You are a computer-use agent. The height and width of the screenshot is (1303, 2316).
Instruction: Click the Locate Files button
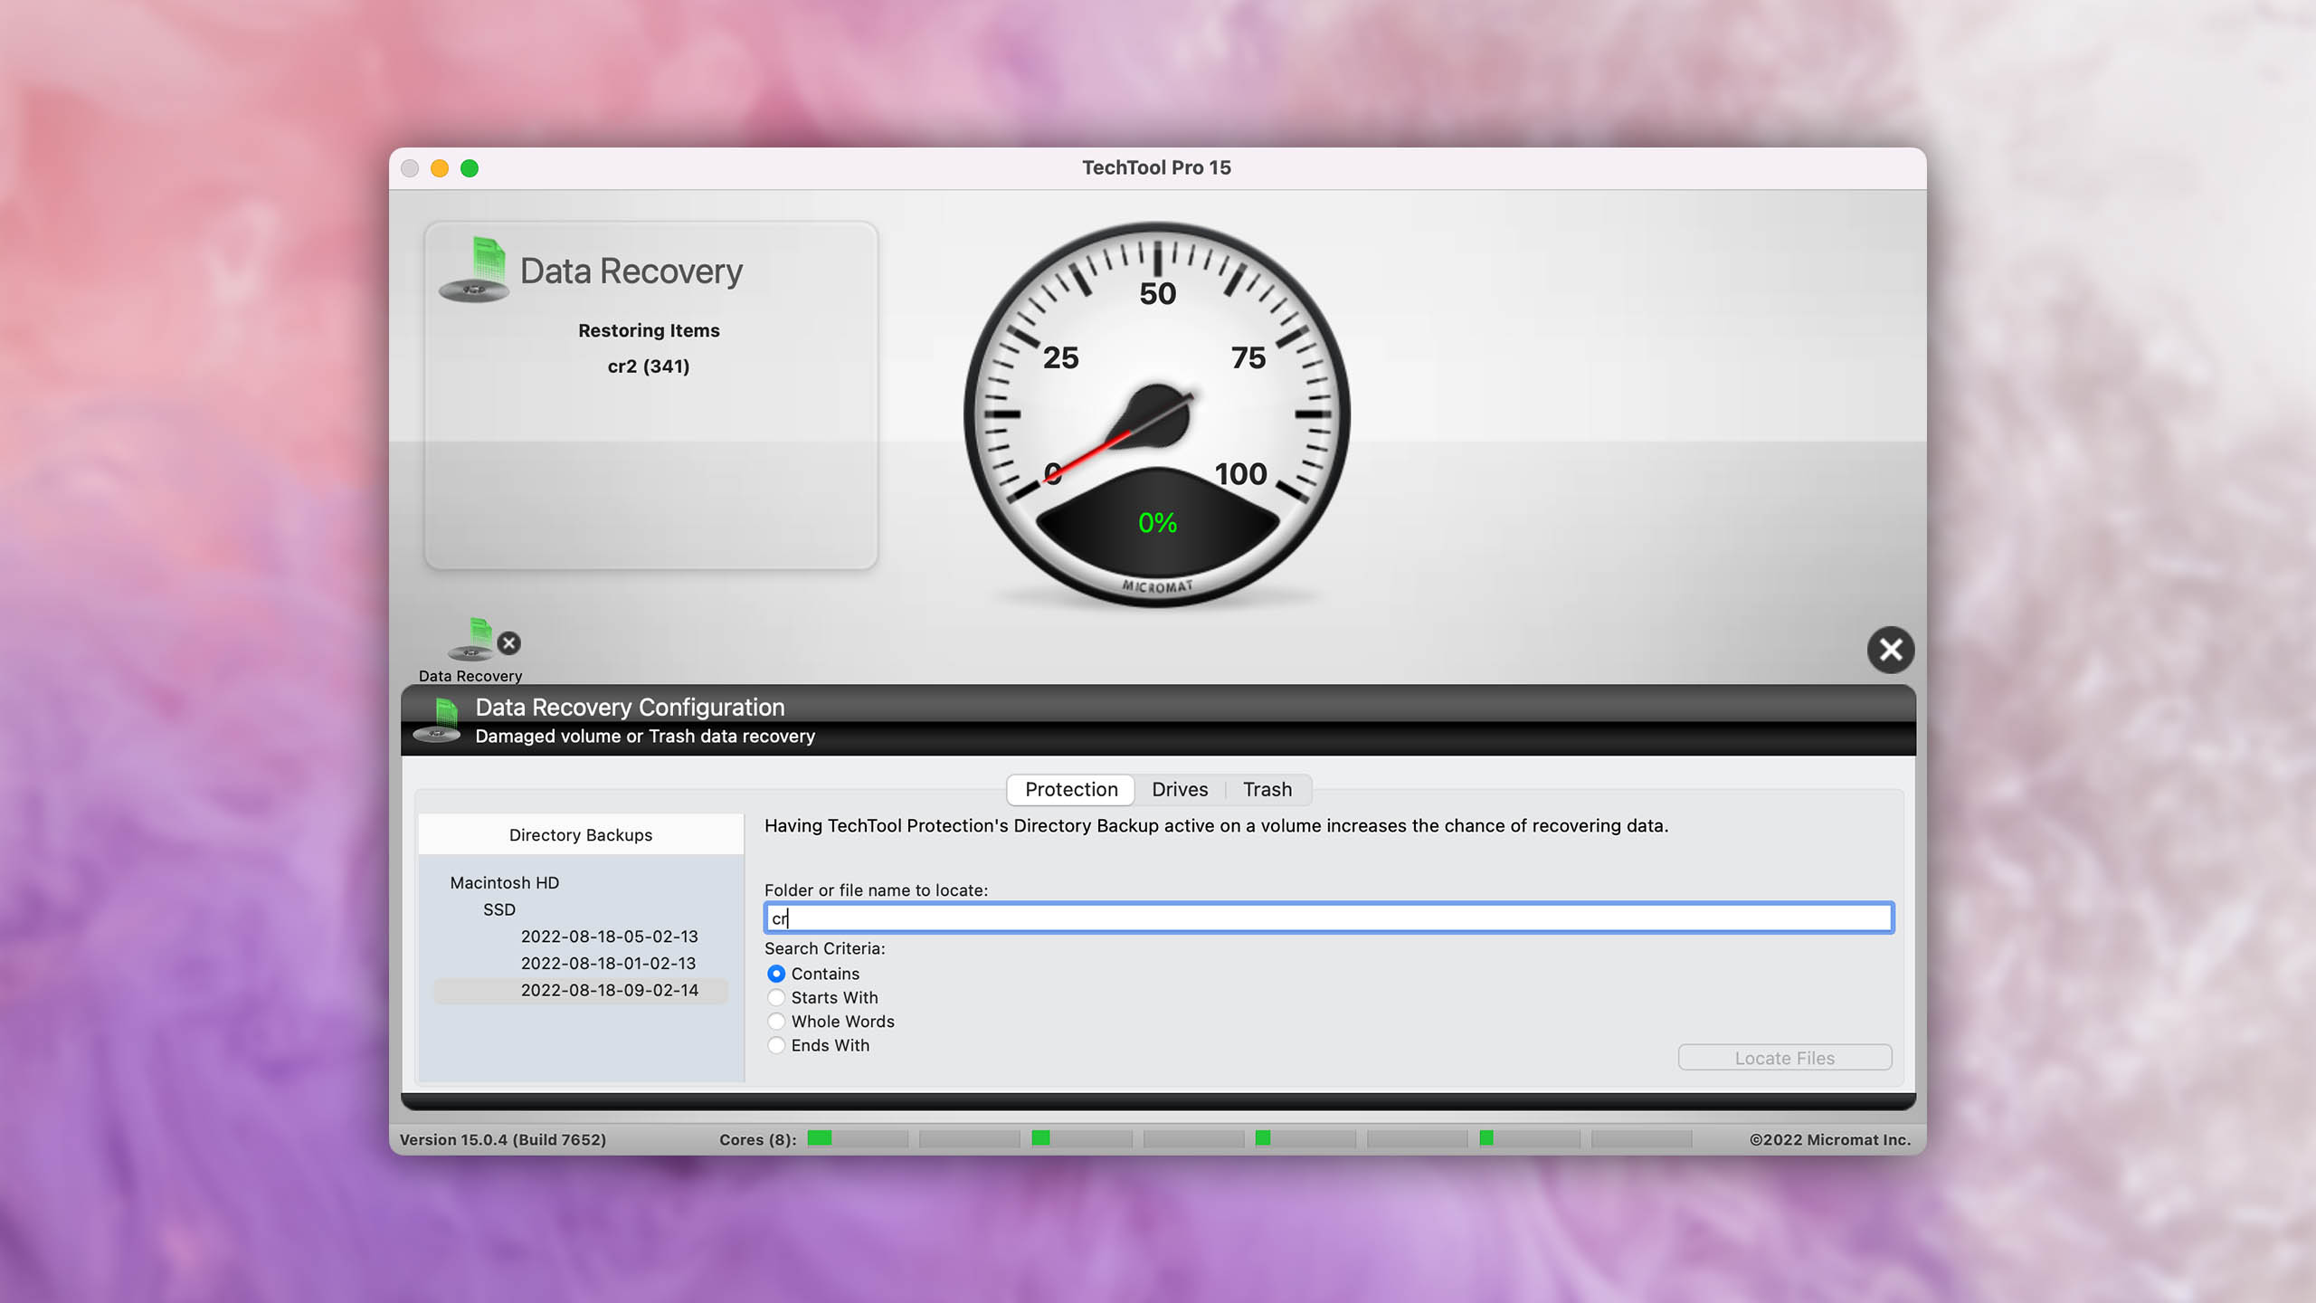tap(1785, 1058)
